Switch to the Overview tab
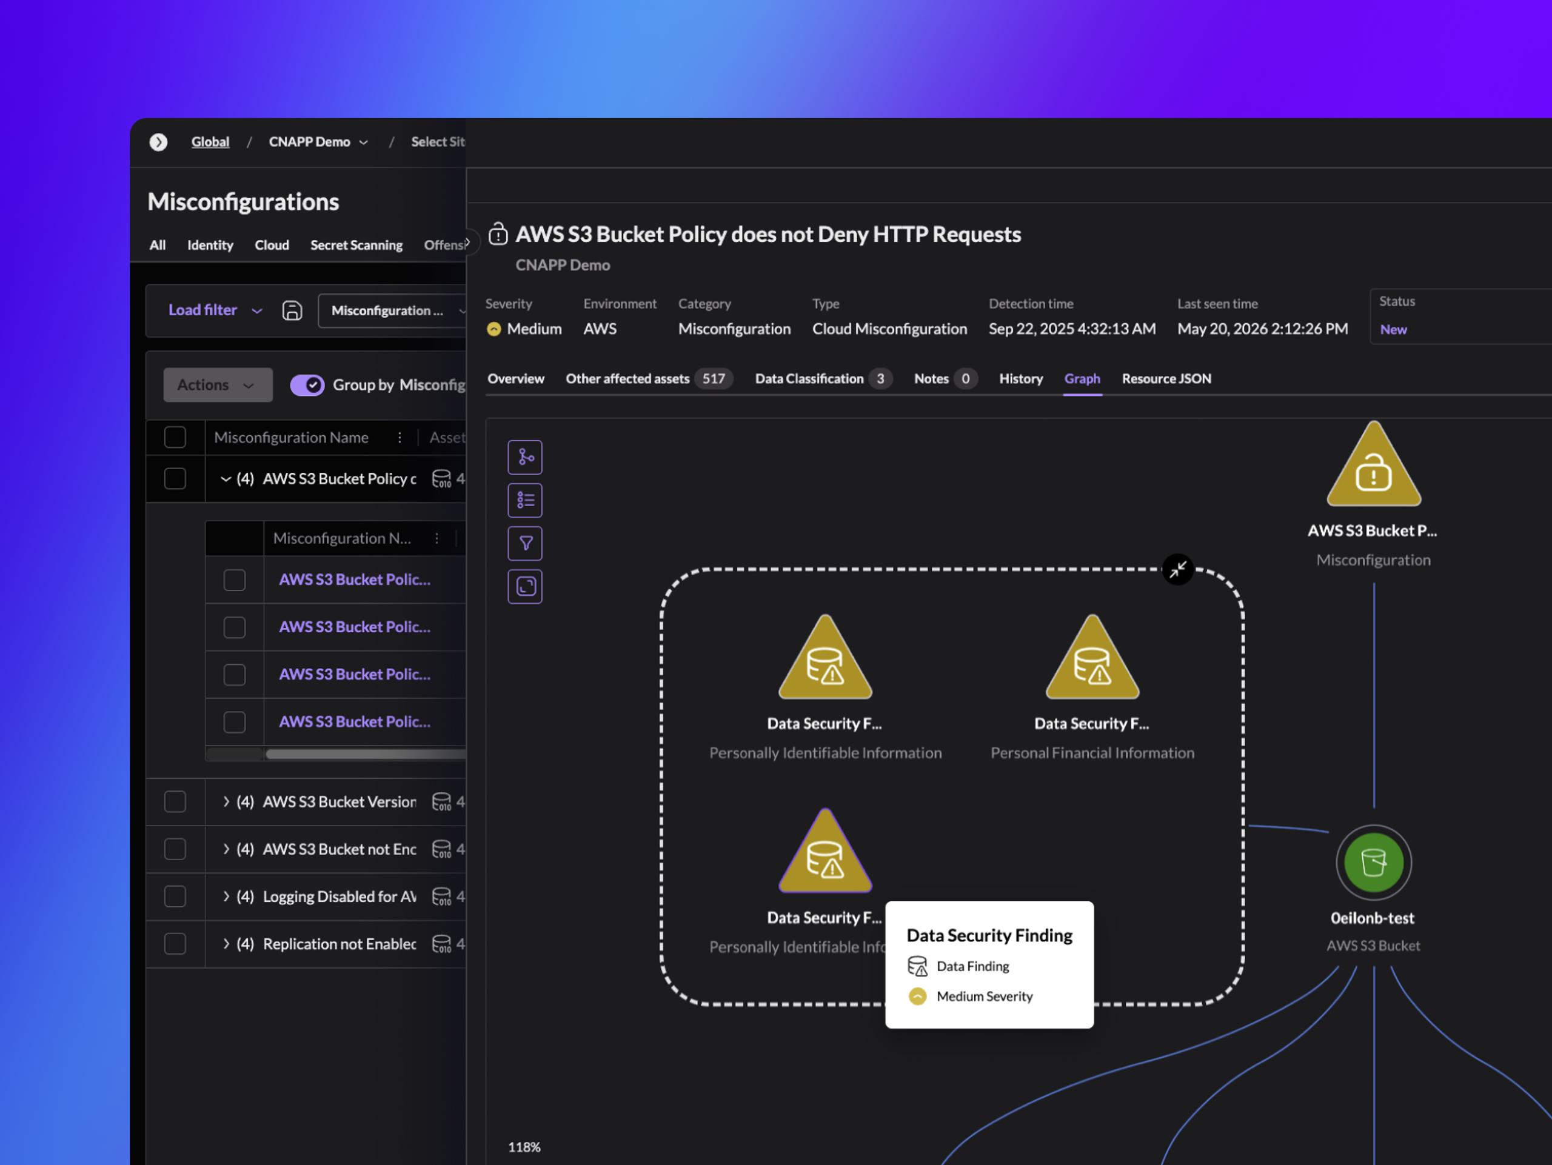Screen dimensions: 1552x1165 tap(516, 379)
